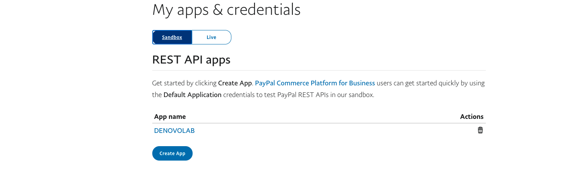Click the word 'the' before Default Application
The image size is (570, 175).
pos(157,95)
